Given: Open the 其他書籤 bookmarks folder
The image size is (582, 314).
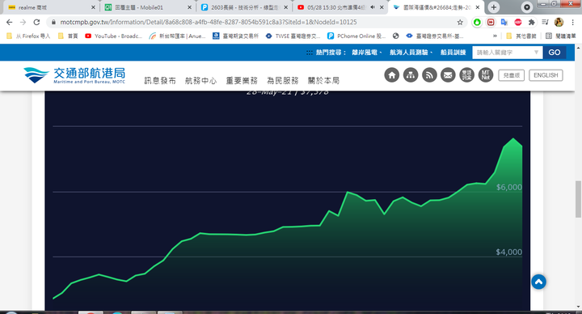Looking at the screenshot, I should coord(521,36).
